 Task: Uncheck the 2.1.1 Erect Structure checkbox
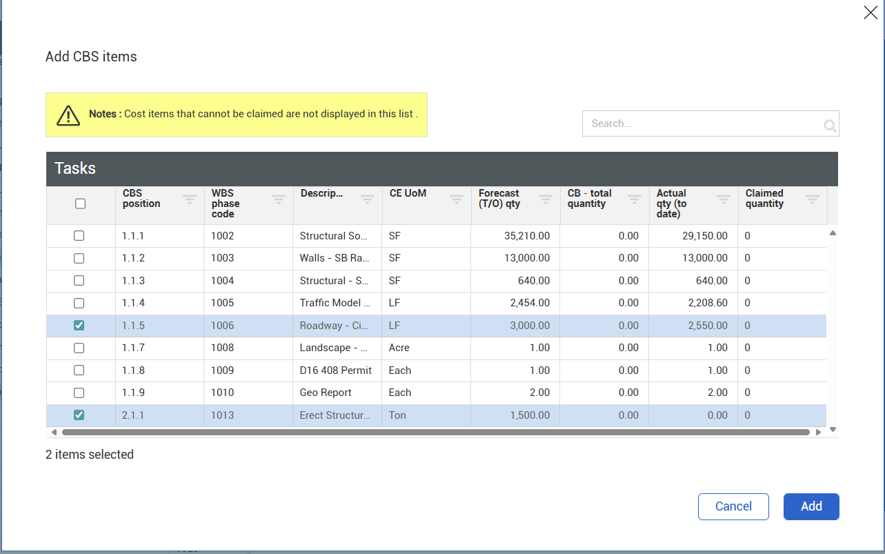(x=79, y=415)
